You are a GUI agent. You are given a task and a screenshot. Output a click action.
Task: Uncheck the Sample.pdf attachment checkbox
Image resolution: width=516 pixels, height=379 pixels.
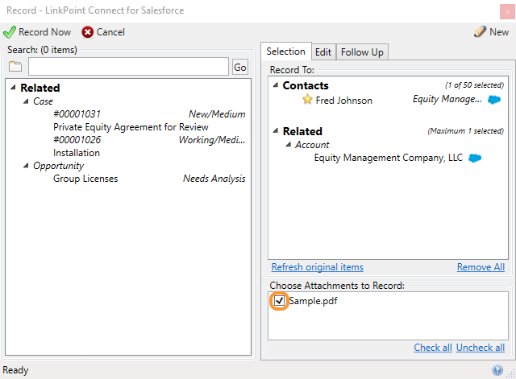click(x=280, y=300)
